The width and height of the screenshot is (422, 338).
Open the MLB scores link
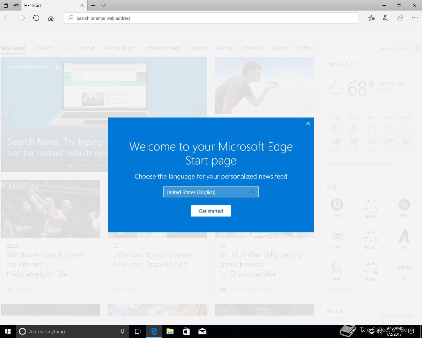(334, 187)
